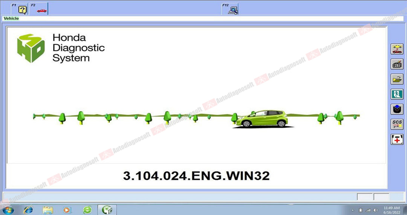
Task: Open the Windows Start menu orb
Action: pos(8,210)
